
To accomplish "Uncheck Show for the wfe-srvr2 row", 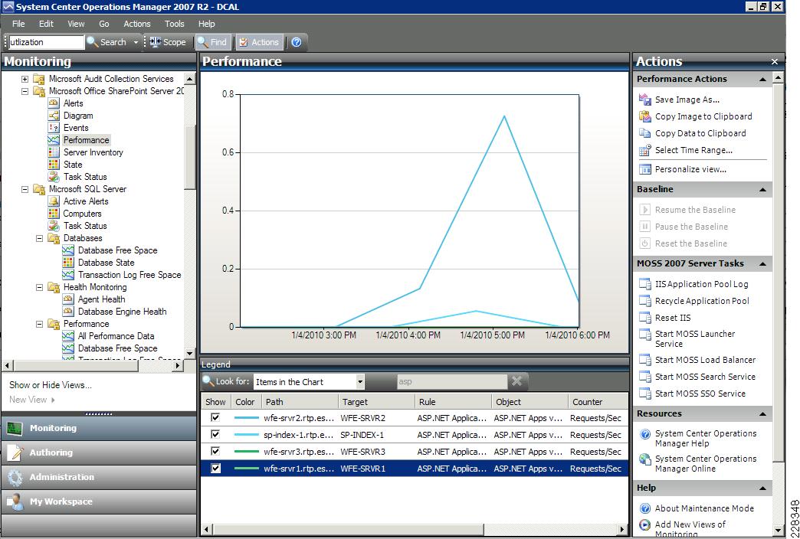I will pos(215,417).
